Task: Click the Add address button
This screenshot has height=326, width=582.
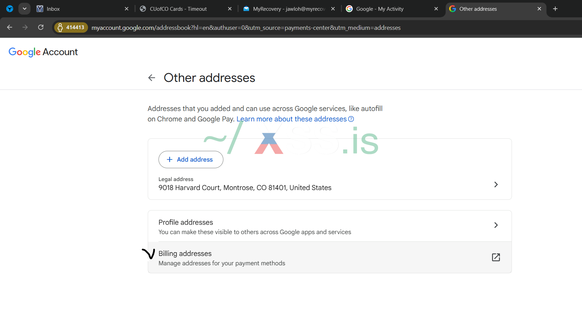Action: click(x=191, y=160)
